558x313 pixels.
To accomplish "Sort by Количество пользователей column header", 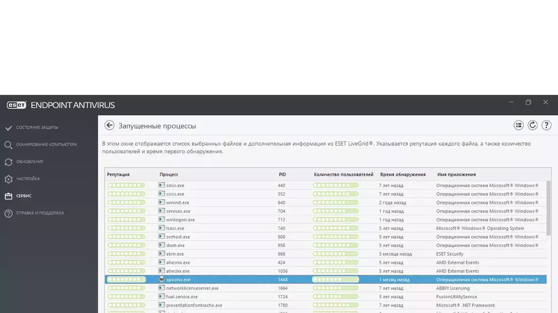I will click(x=343, y=174).
